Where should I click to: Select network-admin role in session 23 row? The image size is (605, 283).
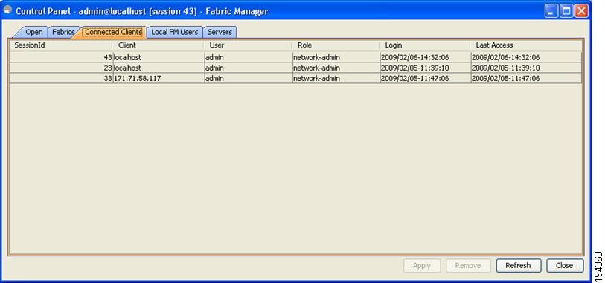pos(336,68)
